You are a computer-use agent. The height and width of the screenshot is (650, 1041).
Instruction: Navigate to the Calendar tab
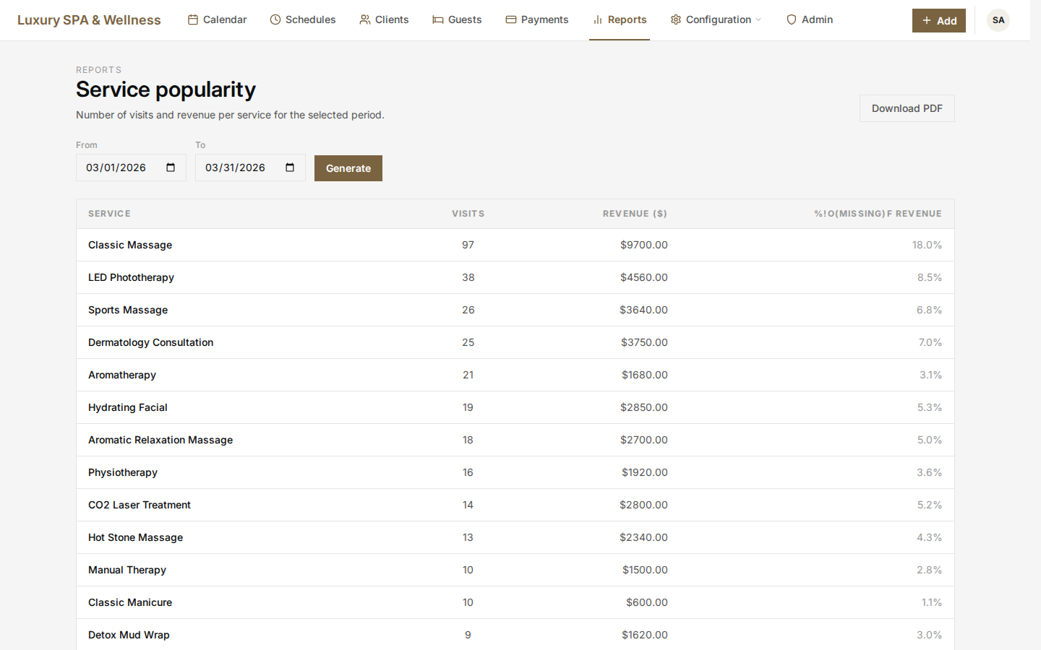tap(217, 19)
